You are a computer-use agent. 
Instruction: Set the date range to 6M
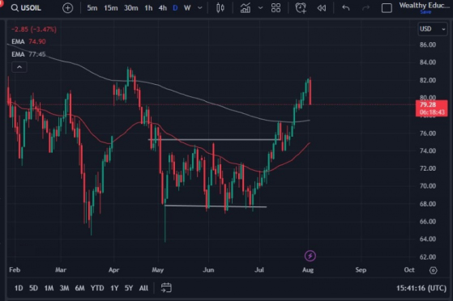tap(79, 288)
